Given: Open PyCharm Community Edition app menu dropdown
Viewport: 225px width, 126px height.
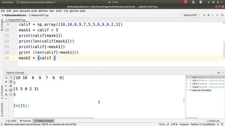Looking at the screenshot, I should click(36, 2).
